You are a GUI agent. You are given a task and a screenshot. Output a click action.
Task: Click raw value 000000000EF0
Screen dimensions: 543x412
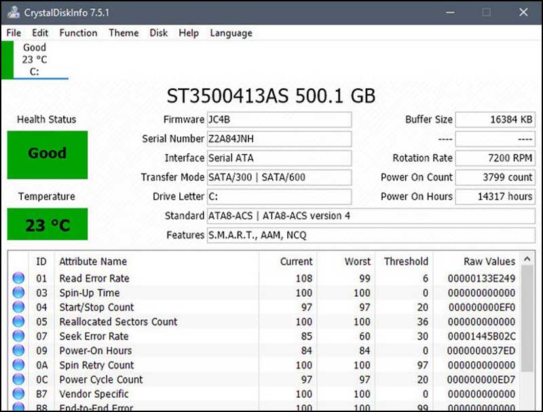[x=482, y=307]
